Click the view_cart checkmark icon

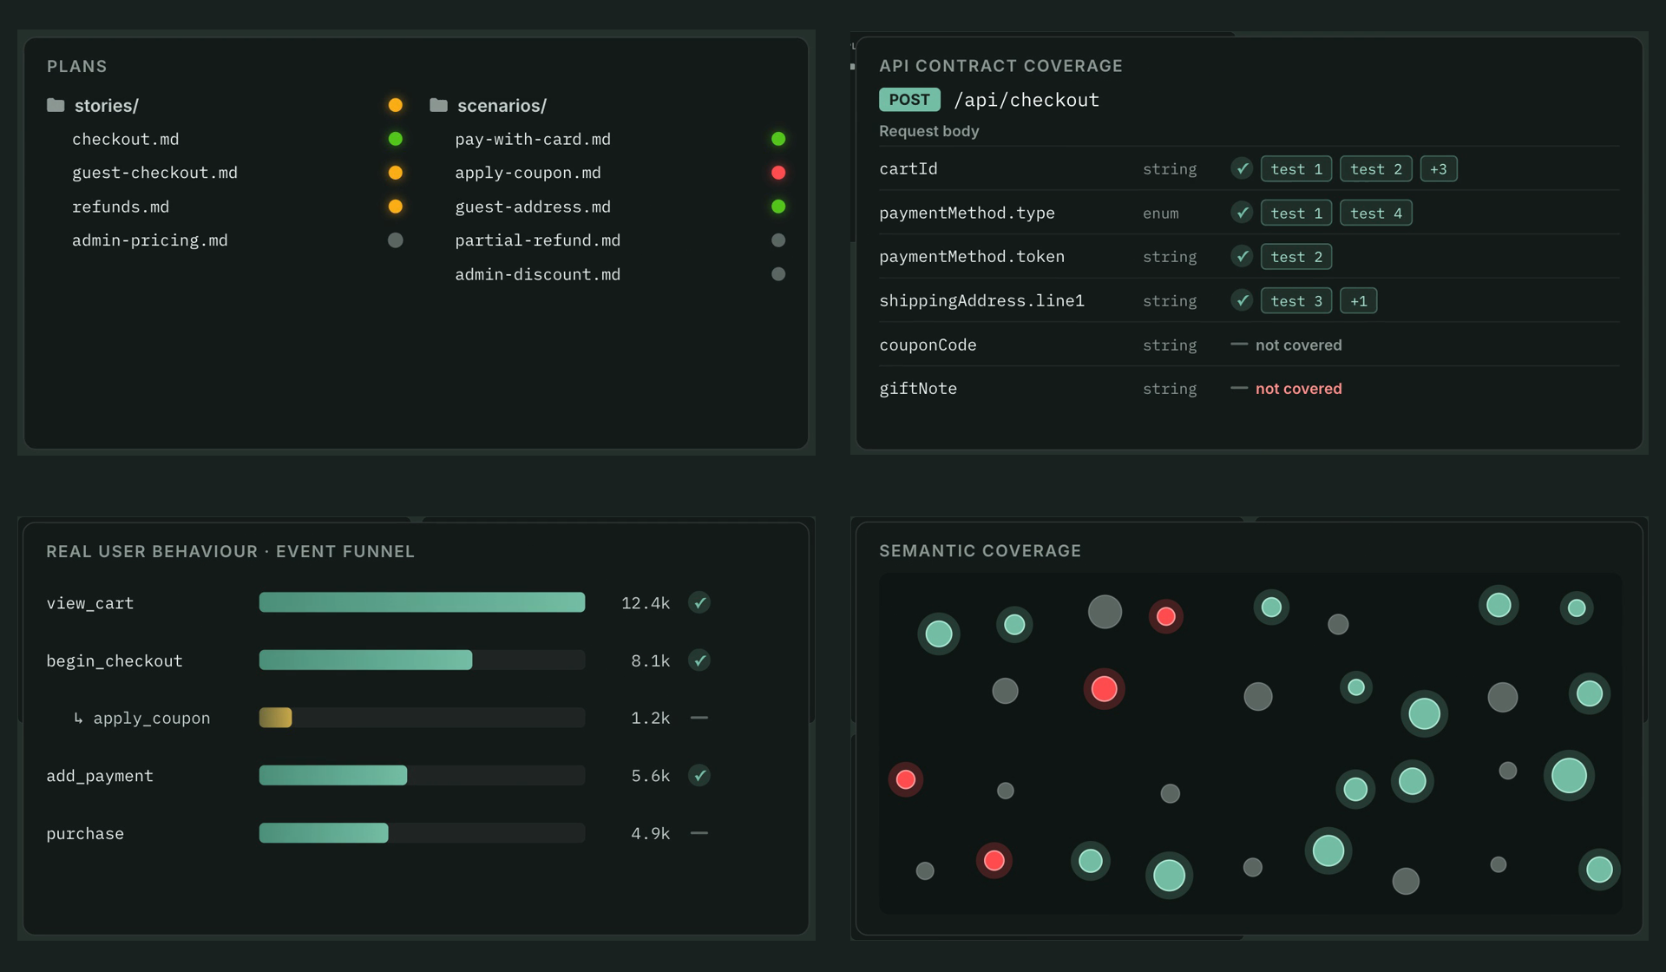[x=699, y=602]
